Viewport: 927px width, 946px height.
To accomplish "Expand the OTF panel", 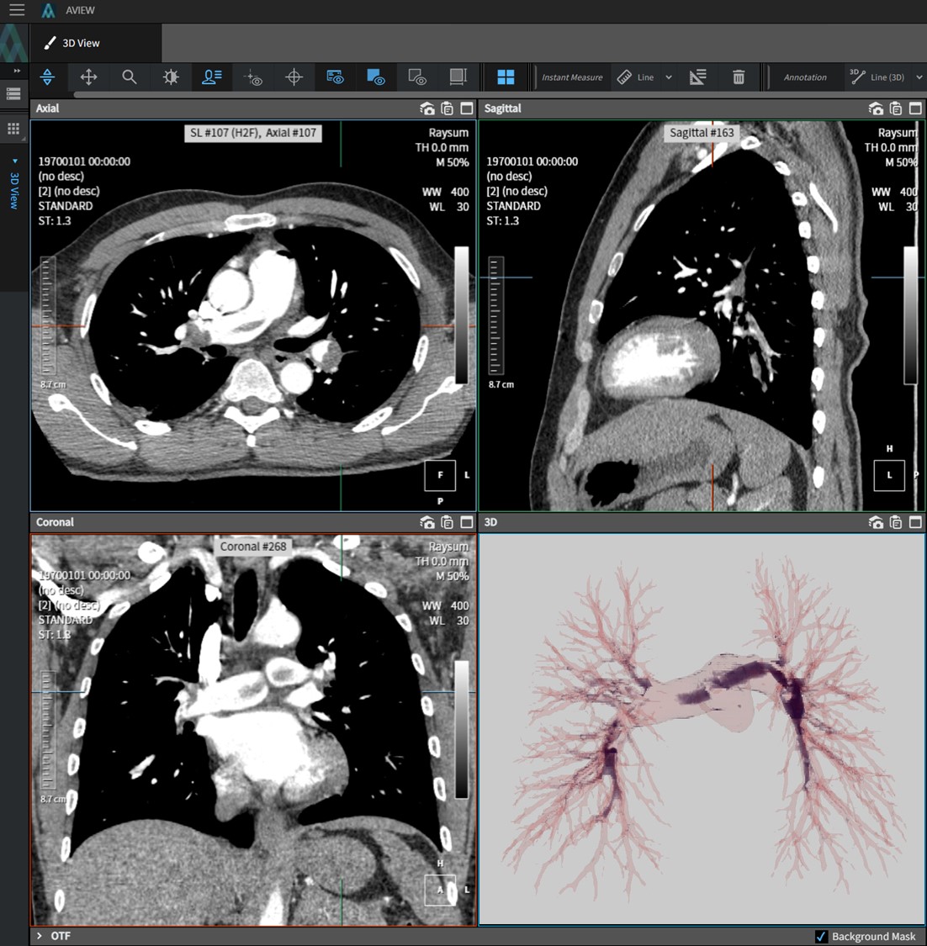I will tap(40, 935).
